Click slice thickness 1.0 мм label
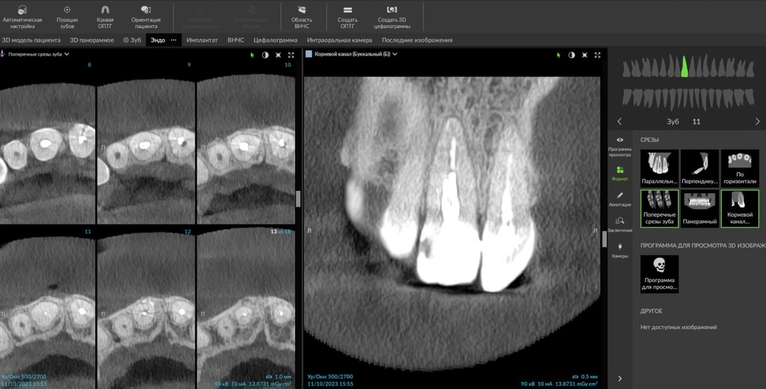Screen dimensions: 766x389 [x=282, y=376]
